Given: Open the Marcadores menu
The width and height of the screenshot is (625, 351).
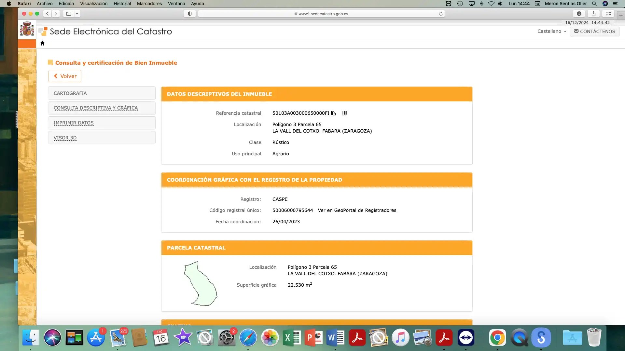Looking at the screenshot, I should click(149, 4).
